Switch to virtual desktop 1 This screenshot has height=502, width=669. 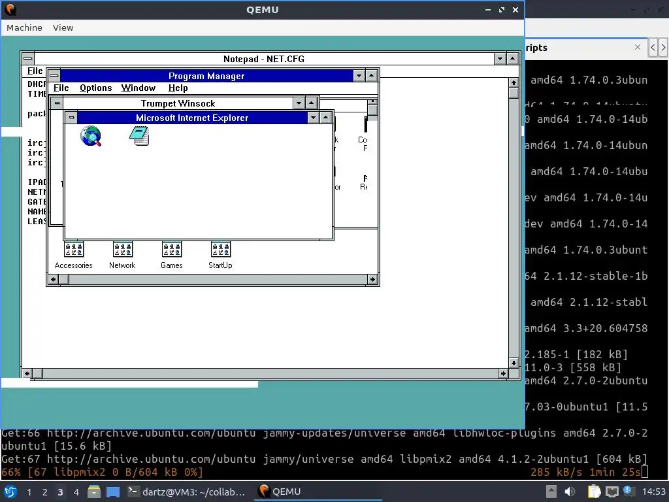pyautogui.click(x=29, y=492)
